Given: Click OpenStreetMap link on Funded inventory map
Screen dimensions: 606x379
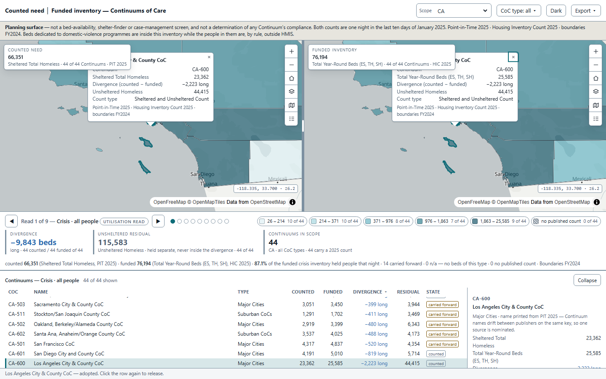Looking at the screenshot, I should click(x=572, y=202).
